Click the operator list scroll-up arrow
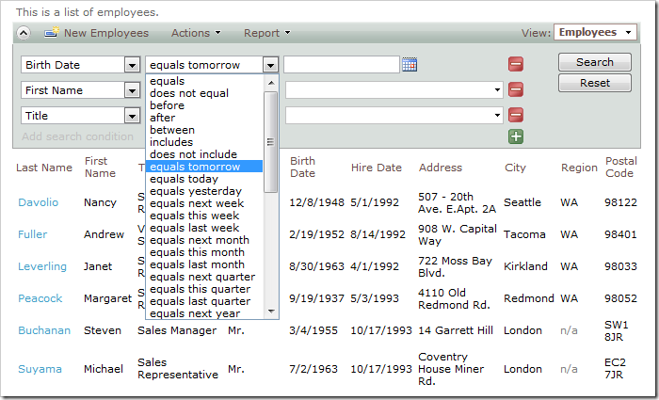This screenshot has width=659, height=400. point(271,83)
